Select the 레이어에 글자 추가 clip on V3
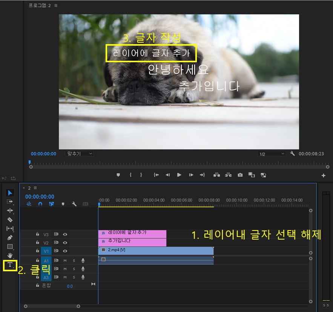This screenshot has width=333, height=312. pos(132,234)
